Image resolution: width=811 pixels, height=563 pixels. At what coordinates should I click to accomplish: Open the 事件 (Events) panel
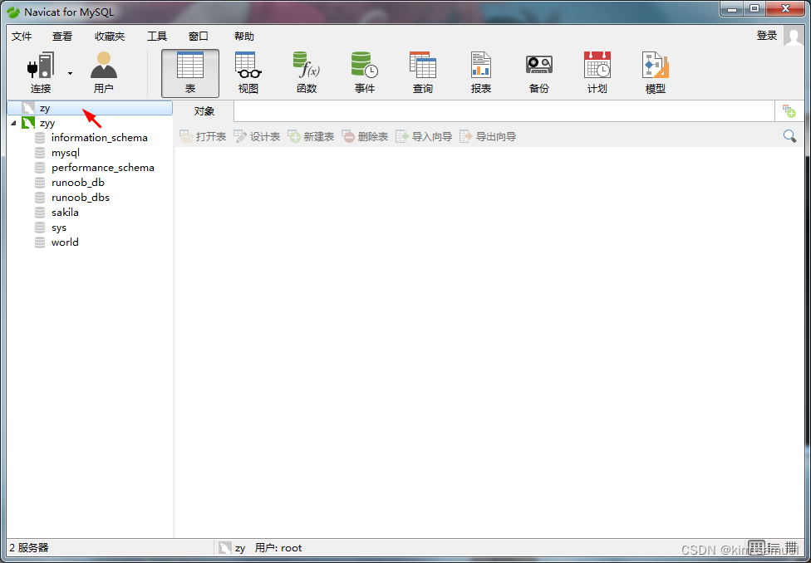364,71
